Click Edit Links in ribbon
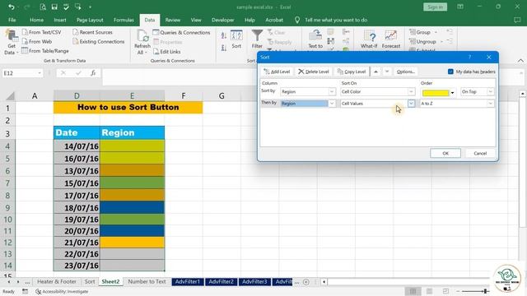This screenshot has width=527, height=296. [166, 52]
